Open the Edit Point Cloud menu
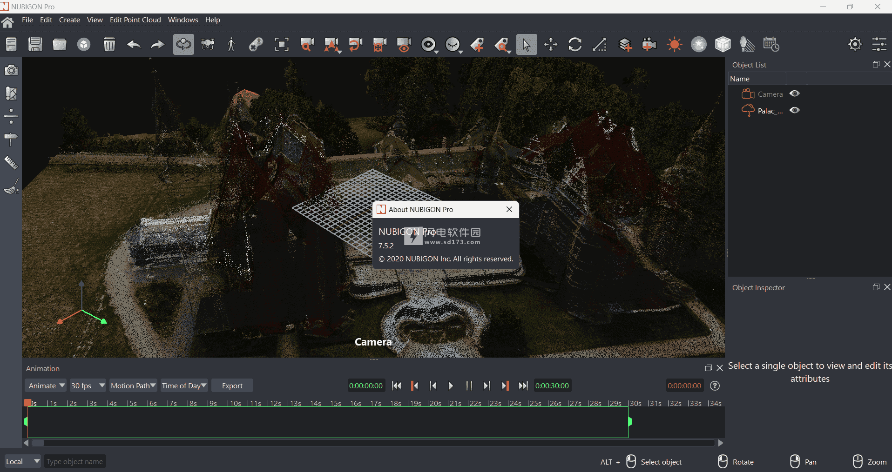The height and width of the screenshot is (472, 892). (x=135, y=20)
